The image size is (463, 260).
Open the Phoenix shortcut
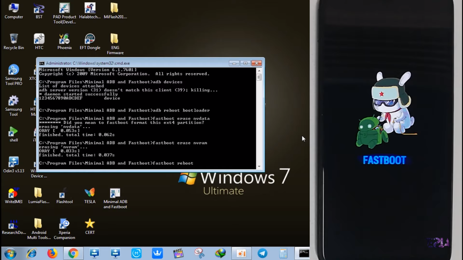64,42
